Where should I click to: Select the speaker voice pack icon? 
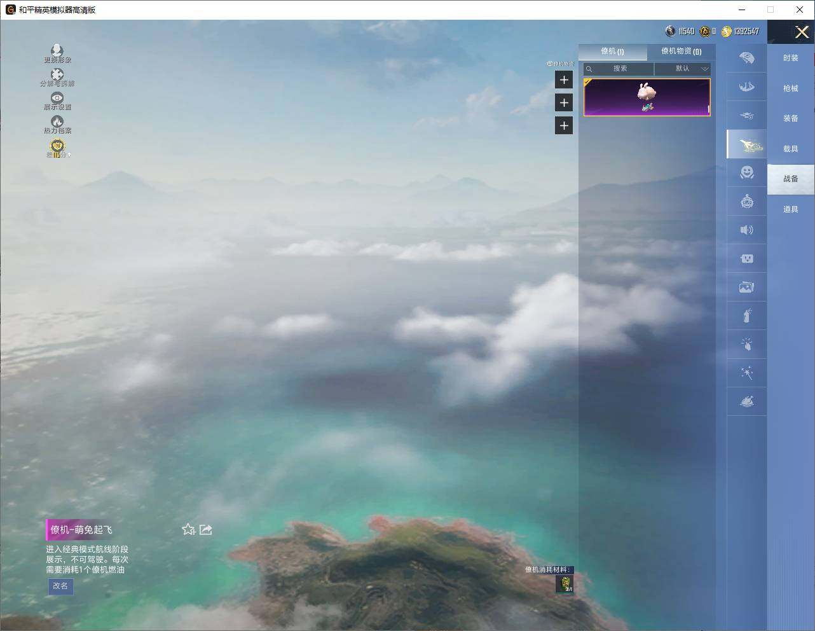point(747,230)
